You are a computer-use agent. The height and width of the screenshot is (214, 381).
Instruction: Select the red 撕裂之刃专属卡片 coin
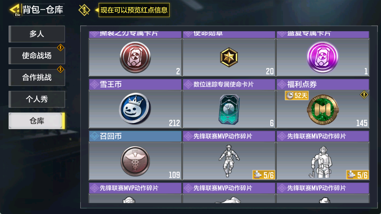tap(135, 57)
